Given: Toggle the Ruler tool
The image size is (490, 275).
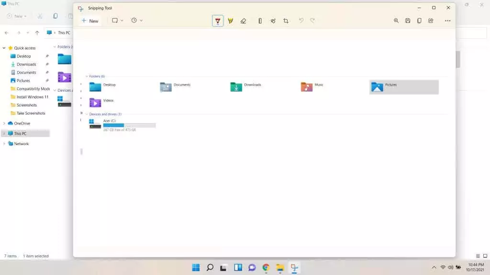Looking at the screenshot, I should coord(260,21).
